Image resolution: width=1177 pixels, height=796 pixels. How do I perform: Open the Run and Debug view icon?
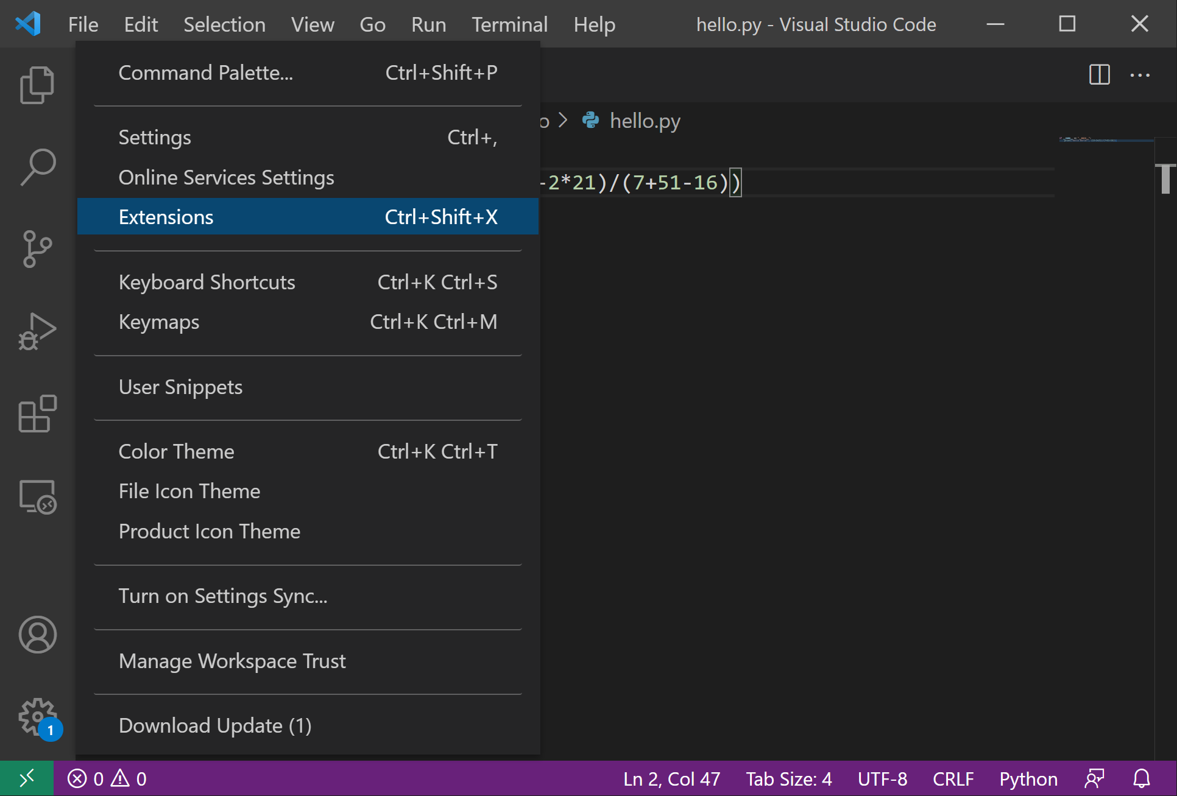pyautogui.click(x=37, y=331)
